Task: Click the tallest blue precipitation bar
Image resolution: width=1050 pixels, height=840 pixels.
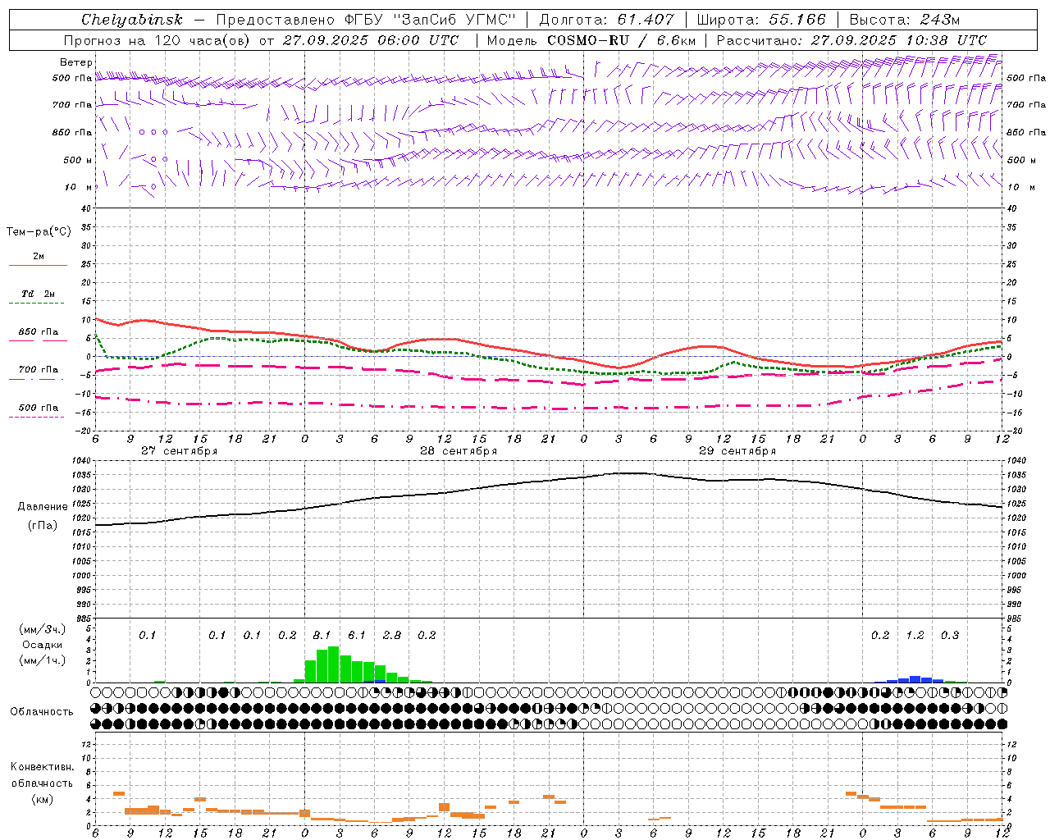Action: click(x=915, y=679)
